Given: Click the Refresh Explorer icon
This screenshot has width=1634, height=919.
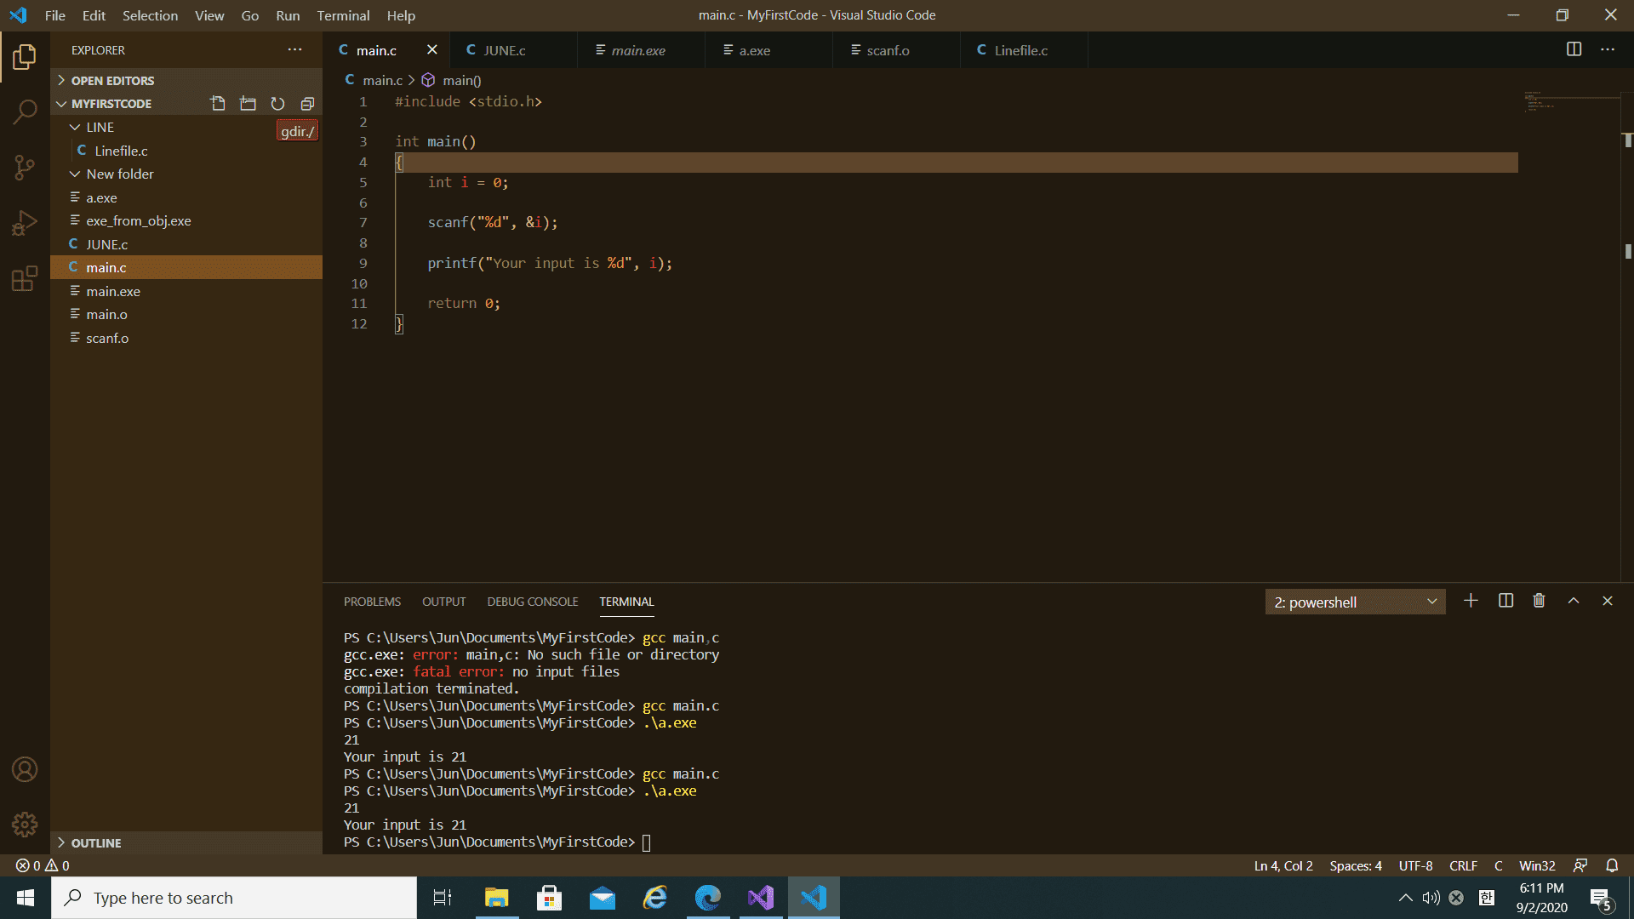Looking at the screenshot, I should 277,104.
